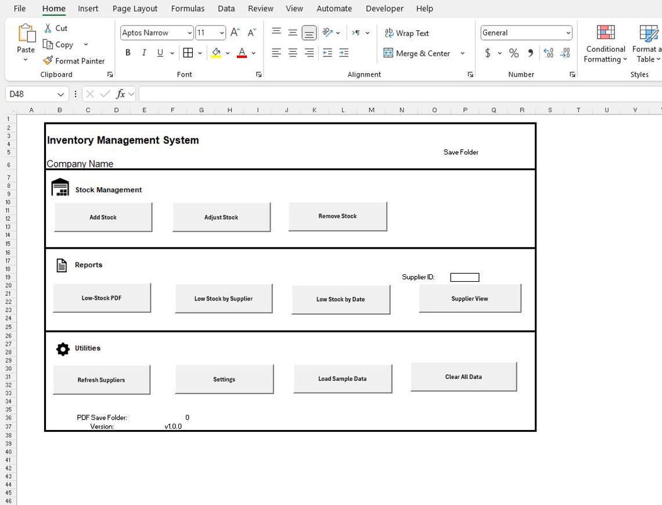The image size is (662, 505).
Task: Open the Formulas ribbon tab
Action: [188, 8]
